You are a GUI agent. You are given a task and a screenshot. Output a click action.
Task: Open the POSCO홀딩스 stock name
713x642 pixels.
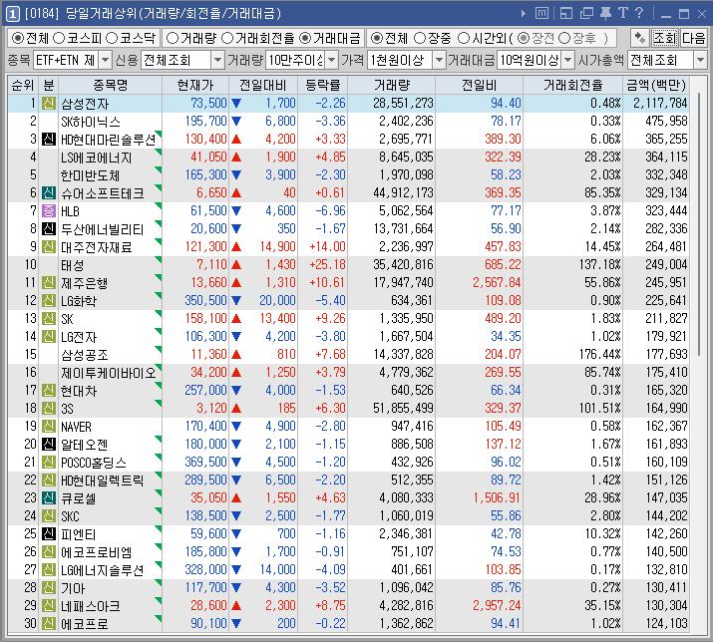click(94, 462)
